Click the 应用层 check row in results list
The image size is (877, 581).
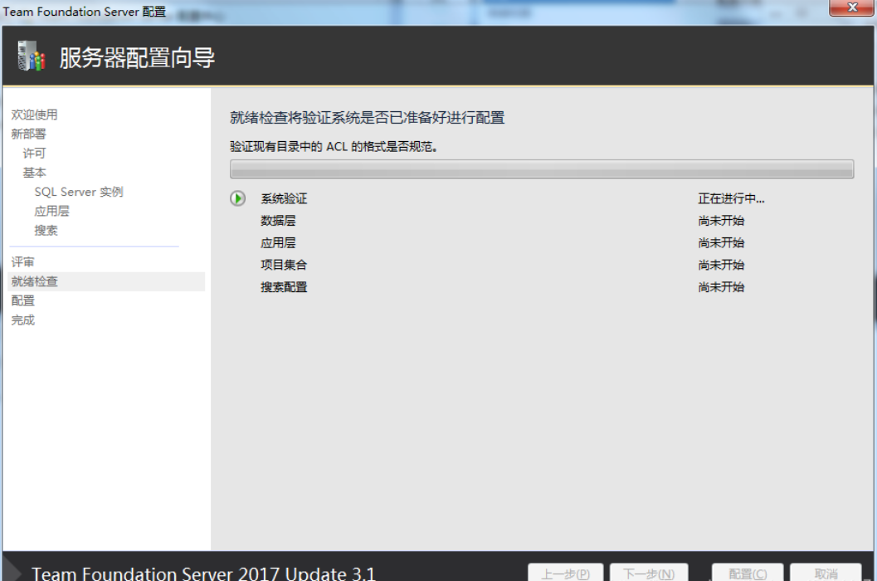[278, 243]
